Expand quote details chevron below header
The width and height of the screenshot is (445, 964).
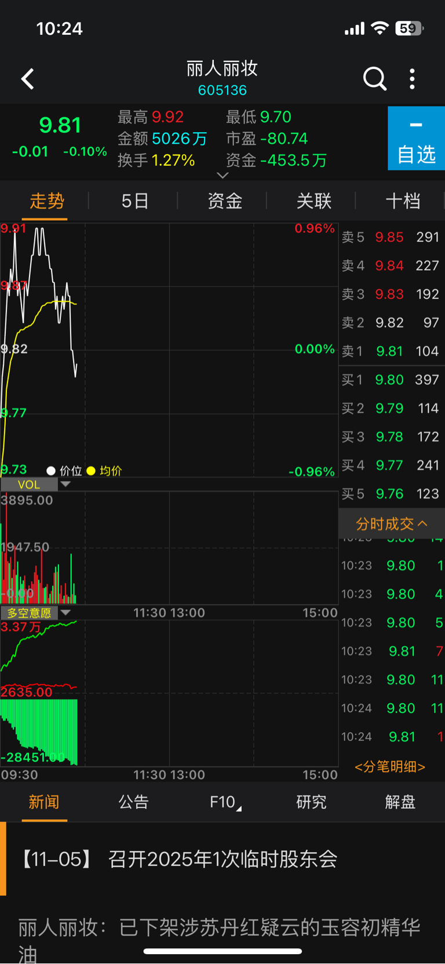[x=222, y=175]
